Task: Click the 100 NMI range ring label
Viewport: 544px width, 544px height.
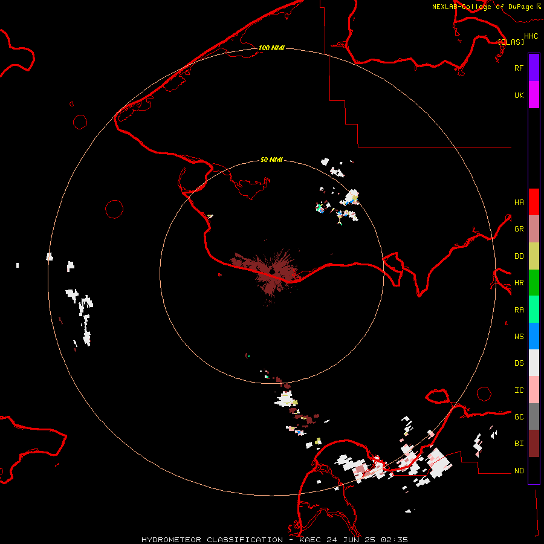Action: (271, 48)
